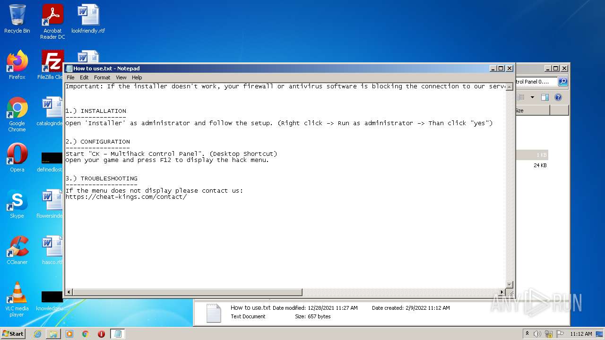The width and height of the screenshot is (605, 340).
Task: Open the Recycle Bin desktop icon
Action: coord(17,19)
